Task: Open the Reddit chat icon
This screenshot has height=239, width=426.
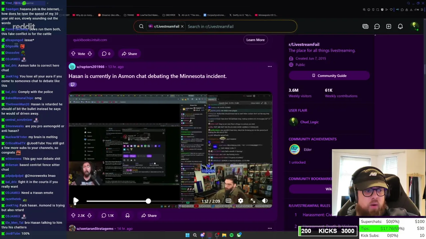Action: click(377, 27)
